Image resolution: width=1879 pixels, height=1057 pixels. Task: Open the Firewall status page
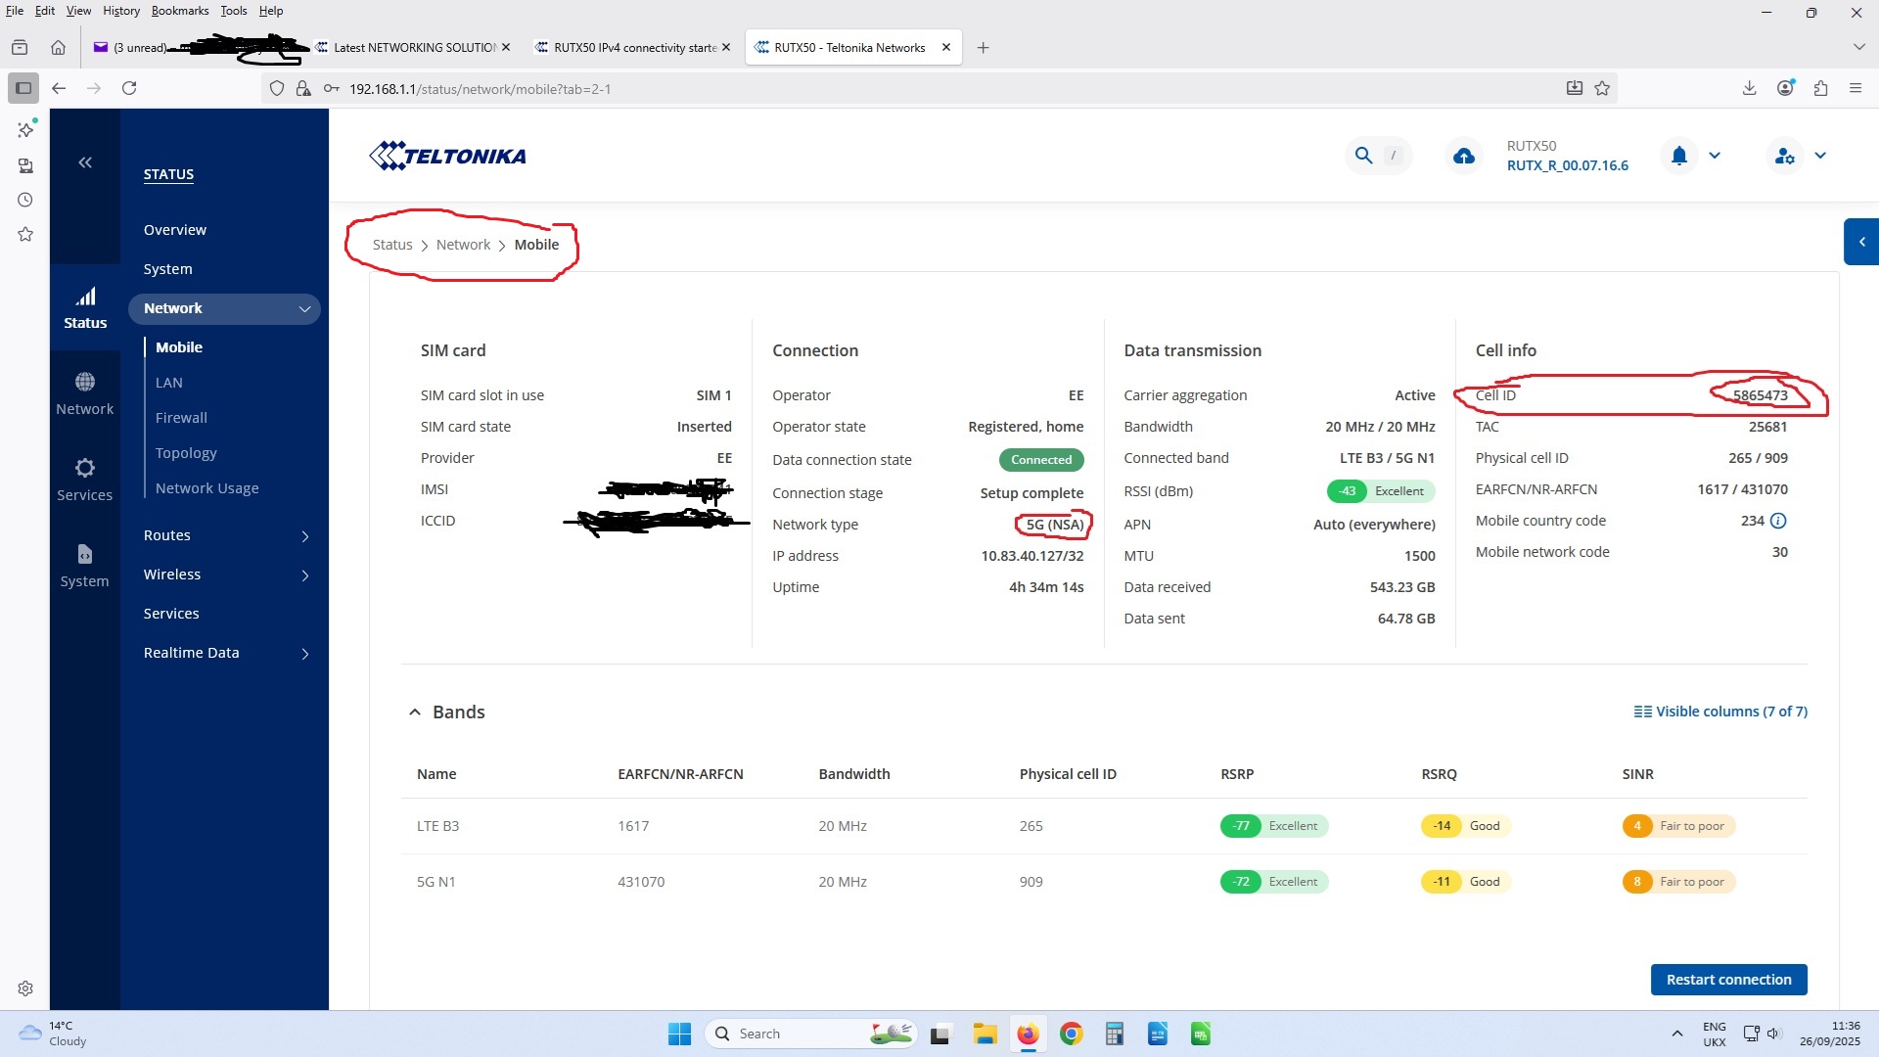click(x=181, y=418)
